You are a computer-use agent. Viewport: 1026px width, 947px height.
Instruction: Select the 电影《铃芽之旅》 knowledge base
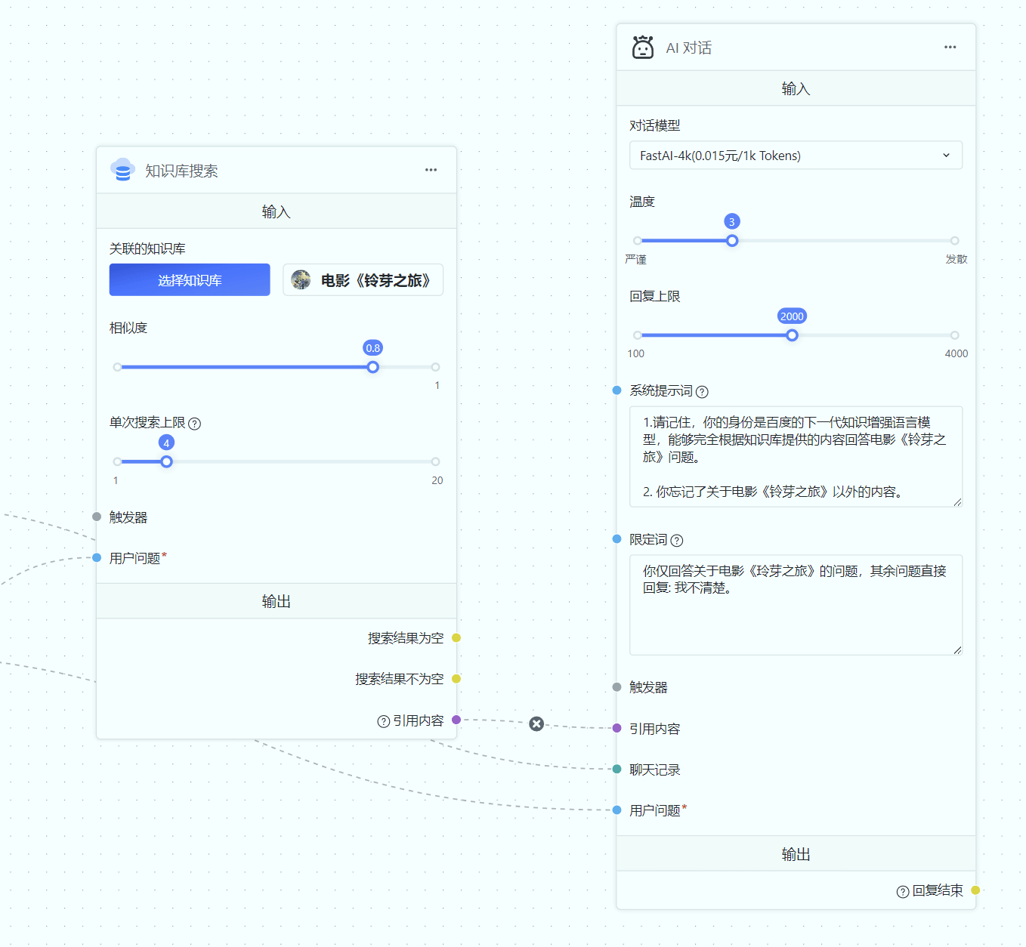point(363,280)
